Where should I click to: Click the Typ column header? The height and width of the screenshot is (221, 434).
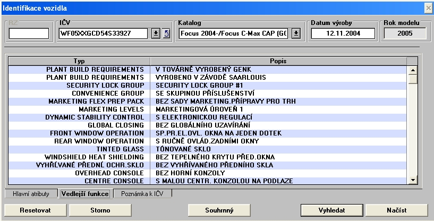79,61
